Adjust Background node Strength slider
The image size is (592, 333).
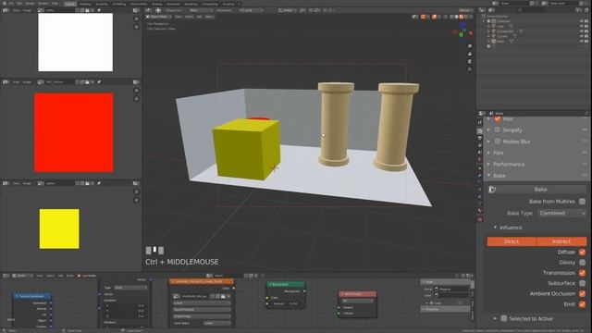coord(286,303)
